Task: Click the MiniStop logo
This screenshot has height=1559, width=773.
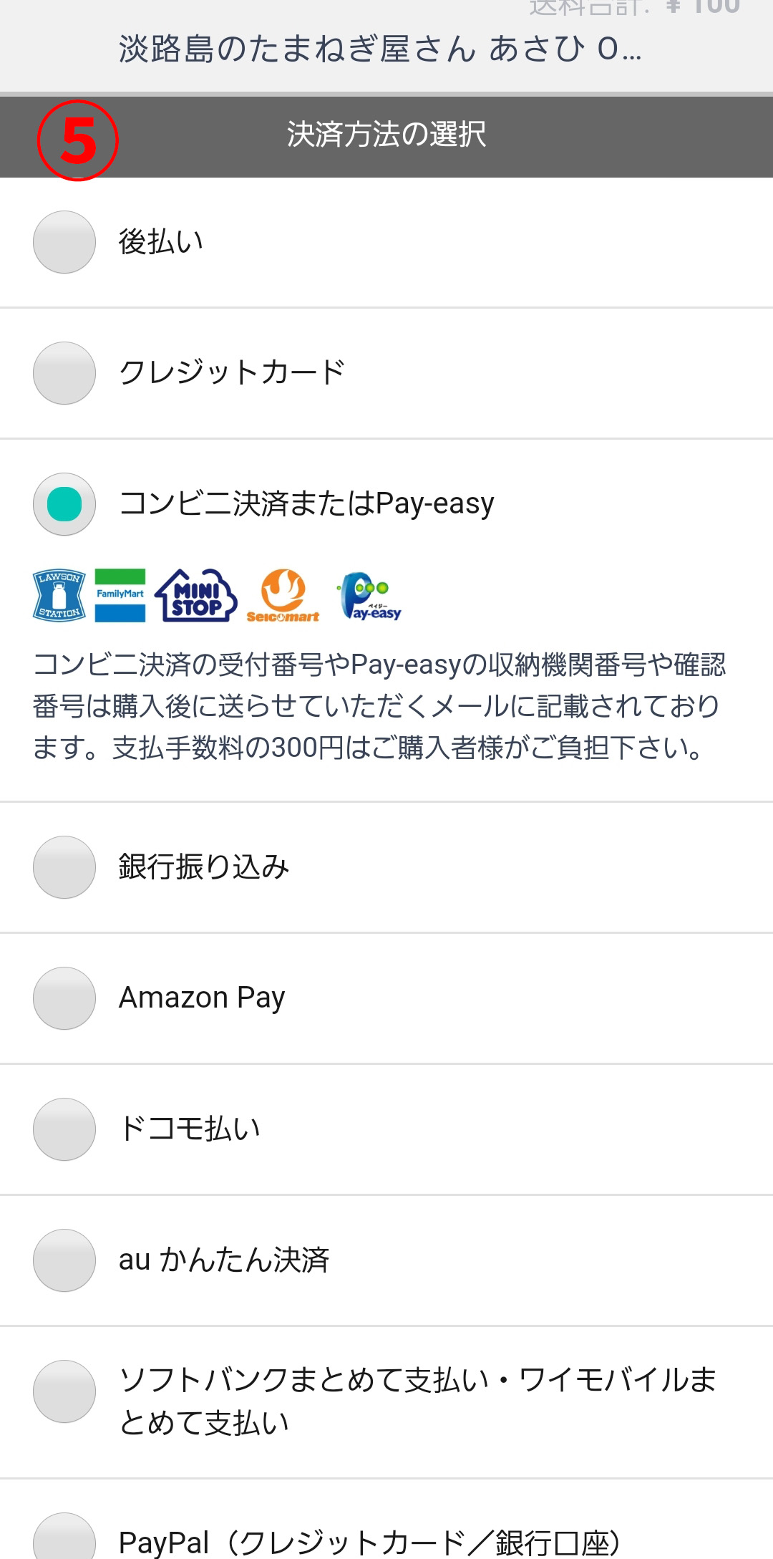Action: click(195, 595)
